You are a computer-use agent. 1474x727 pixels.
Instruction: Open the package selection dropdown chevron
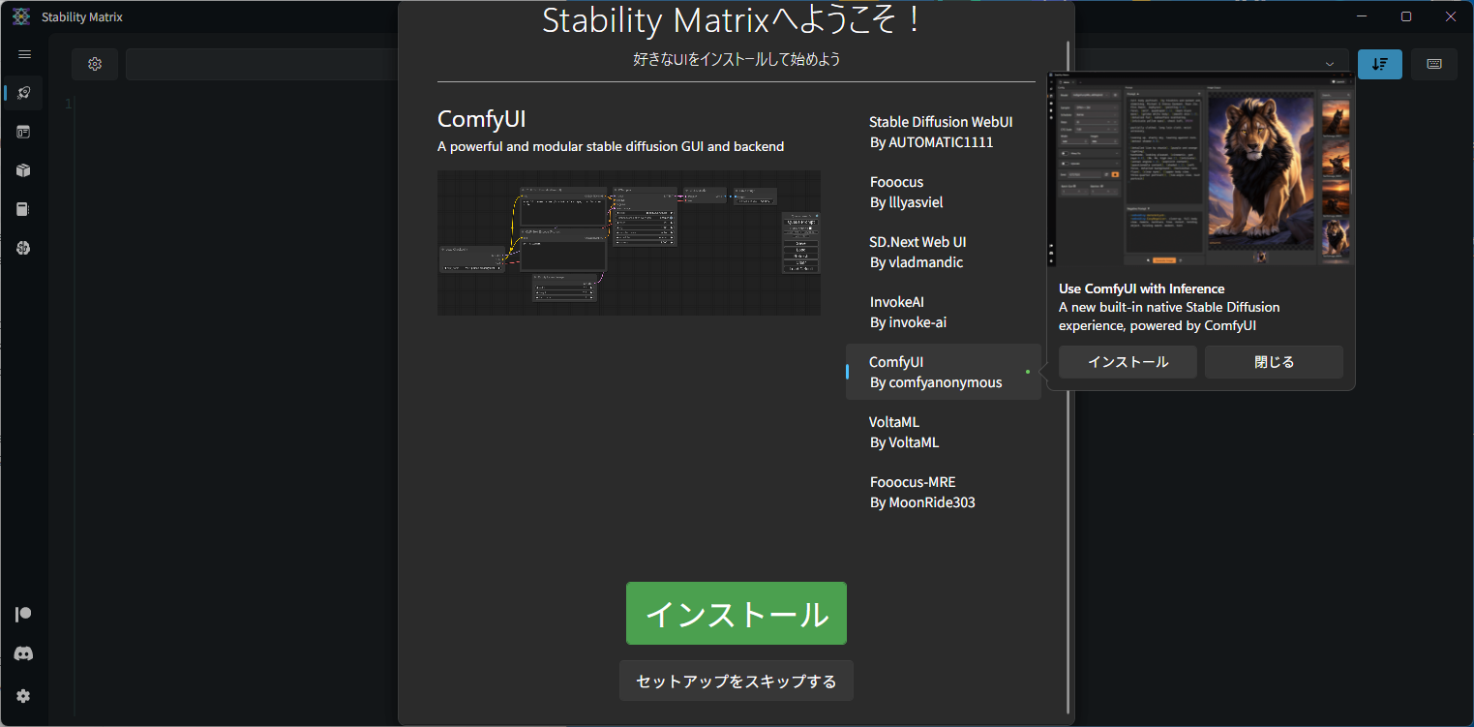(x=1331, y=62)
